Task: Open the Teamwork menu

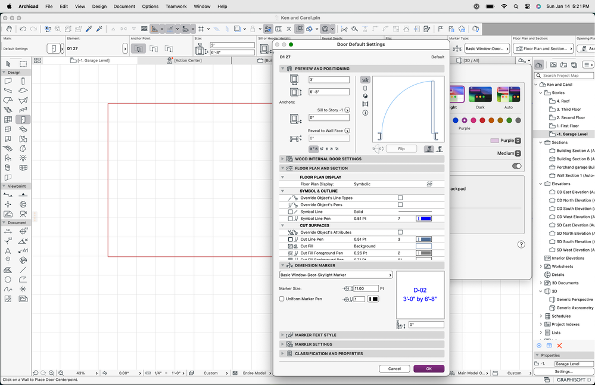Action: click(x=176, y=6)
